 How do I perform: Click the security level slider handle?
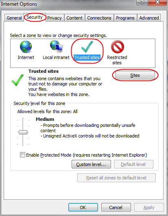(23, 132)
